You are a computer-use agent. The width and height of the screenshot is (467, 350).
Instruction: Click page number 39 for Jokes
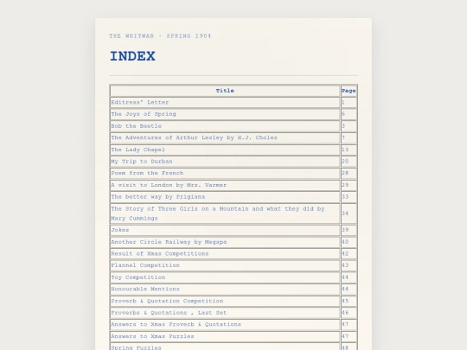pos(349,230)
